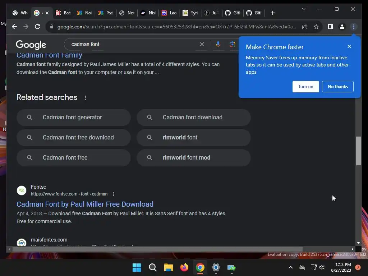Open clock and date panel
The height and width of the screenshot is (276, 368).
point(341,267)
